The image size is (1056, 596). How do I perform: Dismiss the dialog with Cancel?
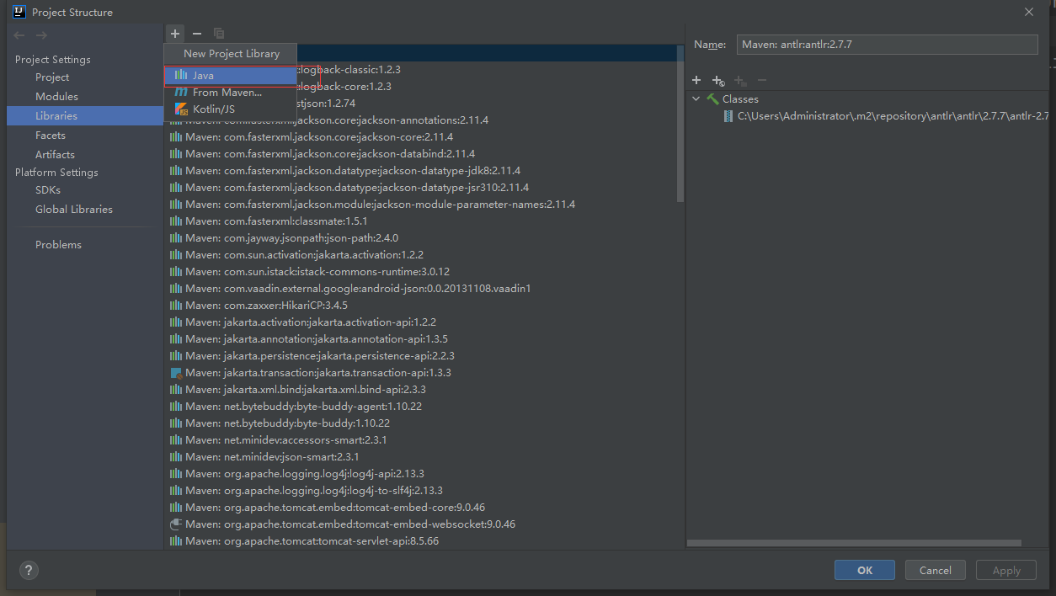pos(935,570)
